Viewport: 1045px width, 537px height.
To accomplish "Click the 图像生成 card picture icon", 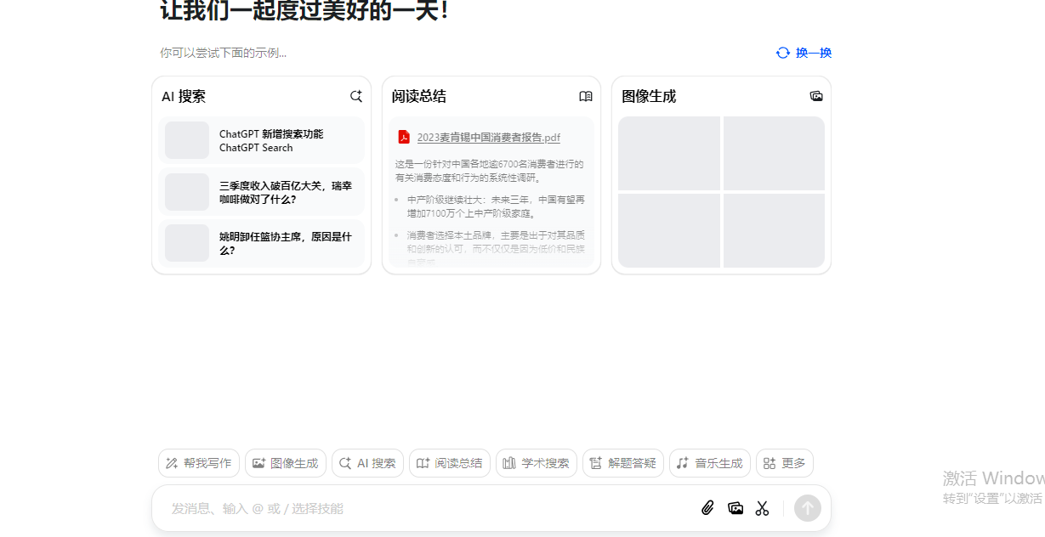I will click(816, 97).
